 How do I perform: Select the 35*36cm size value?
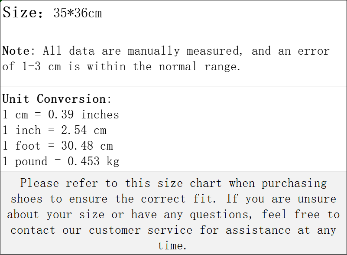click(x=78, y=13)
